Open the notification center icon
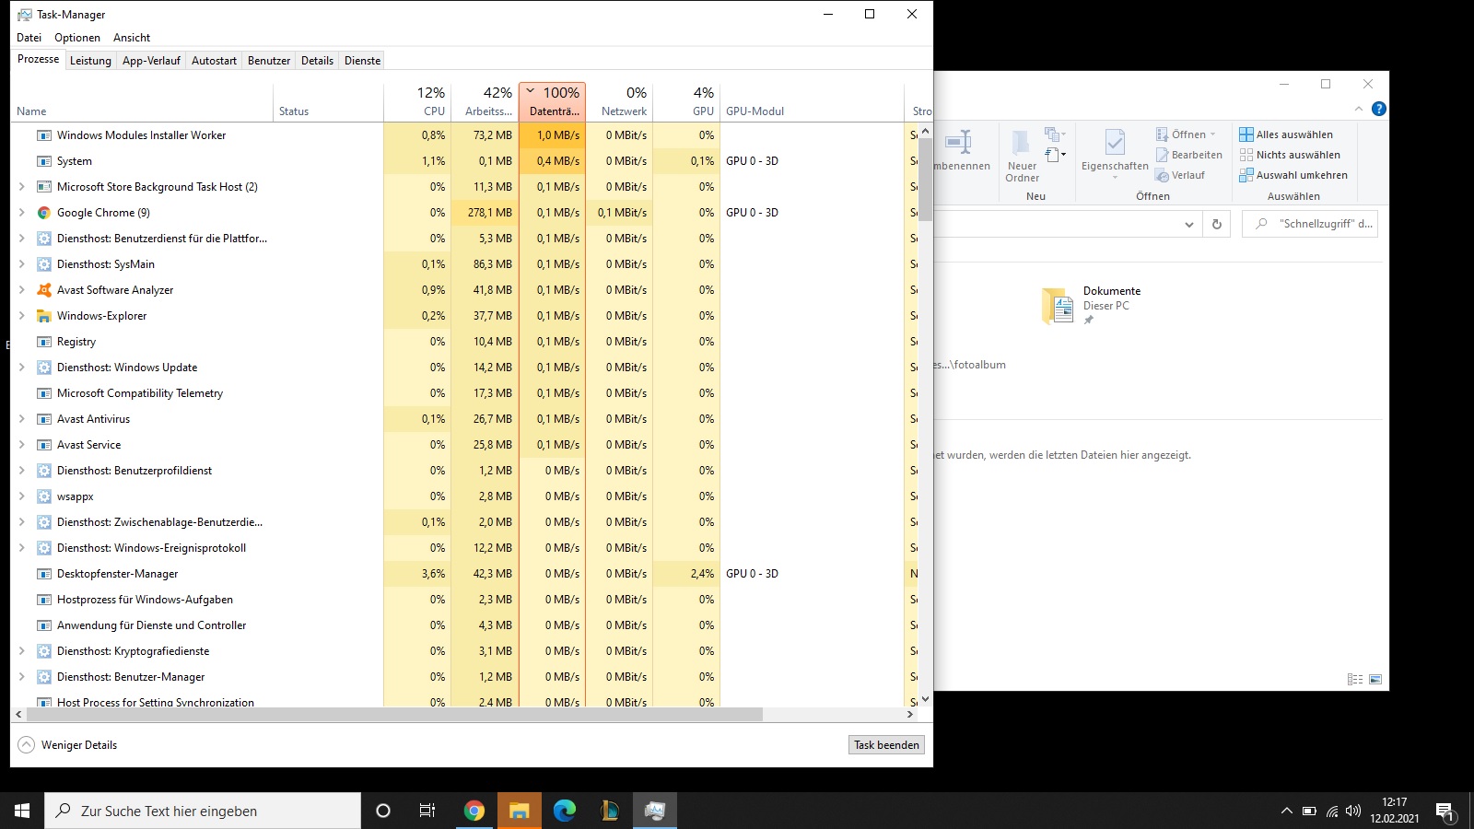The width and height of the screenshot is (1474, 829). (1445, 811)
